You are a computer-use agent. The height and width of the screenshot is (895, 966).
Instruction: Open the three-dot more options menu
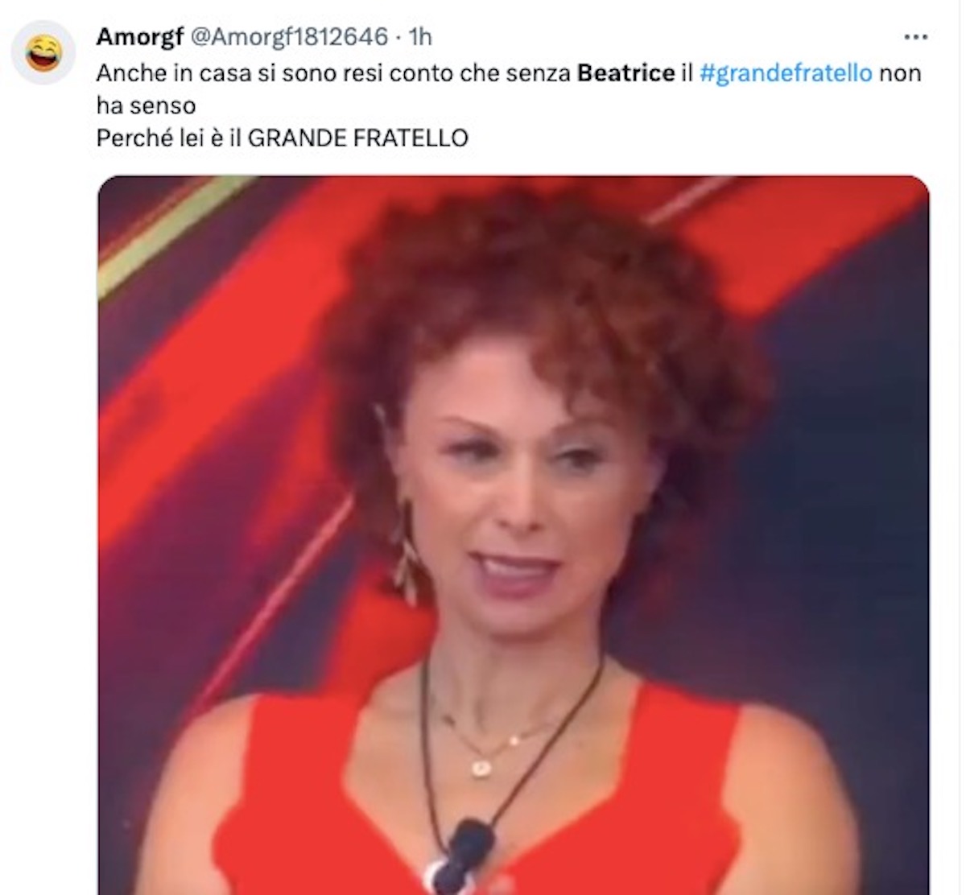[x=915, y=37]
